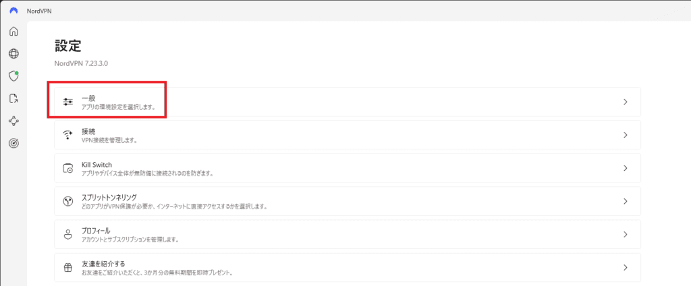Open the 接続 settings category
The width and height of the screenshot is (691, 286).
pos(348,135)
